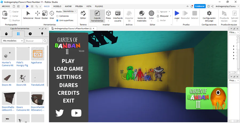Open Gestor de materiales
The height and width of the screenshot is (124, 240).
pyautogui.click(x=142, y=16)
